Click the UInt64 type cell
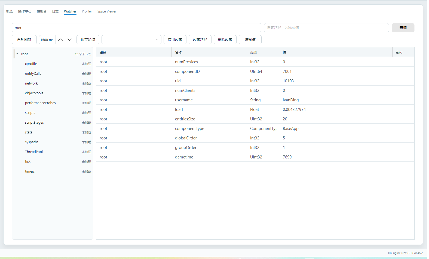Viewport: 429px width, 259px height. [256, 71]
